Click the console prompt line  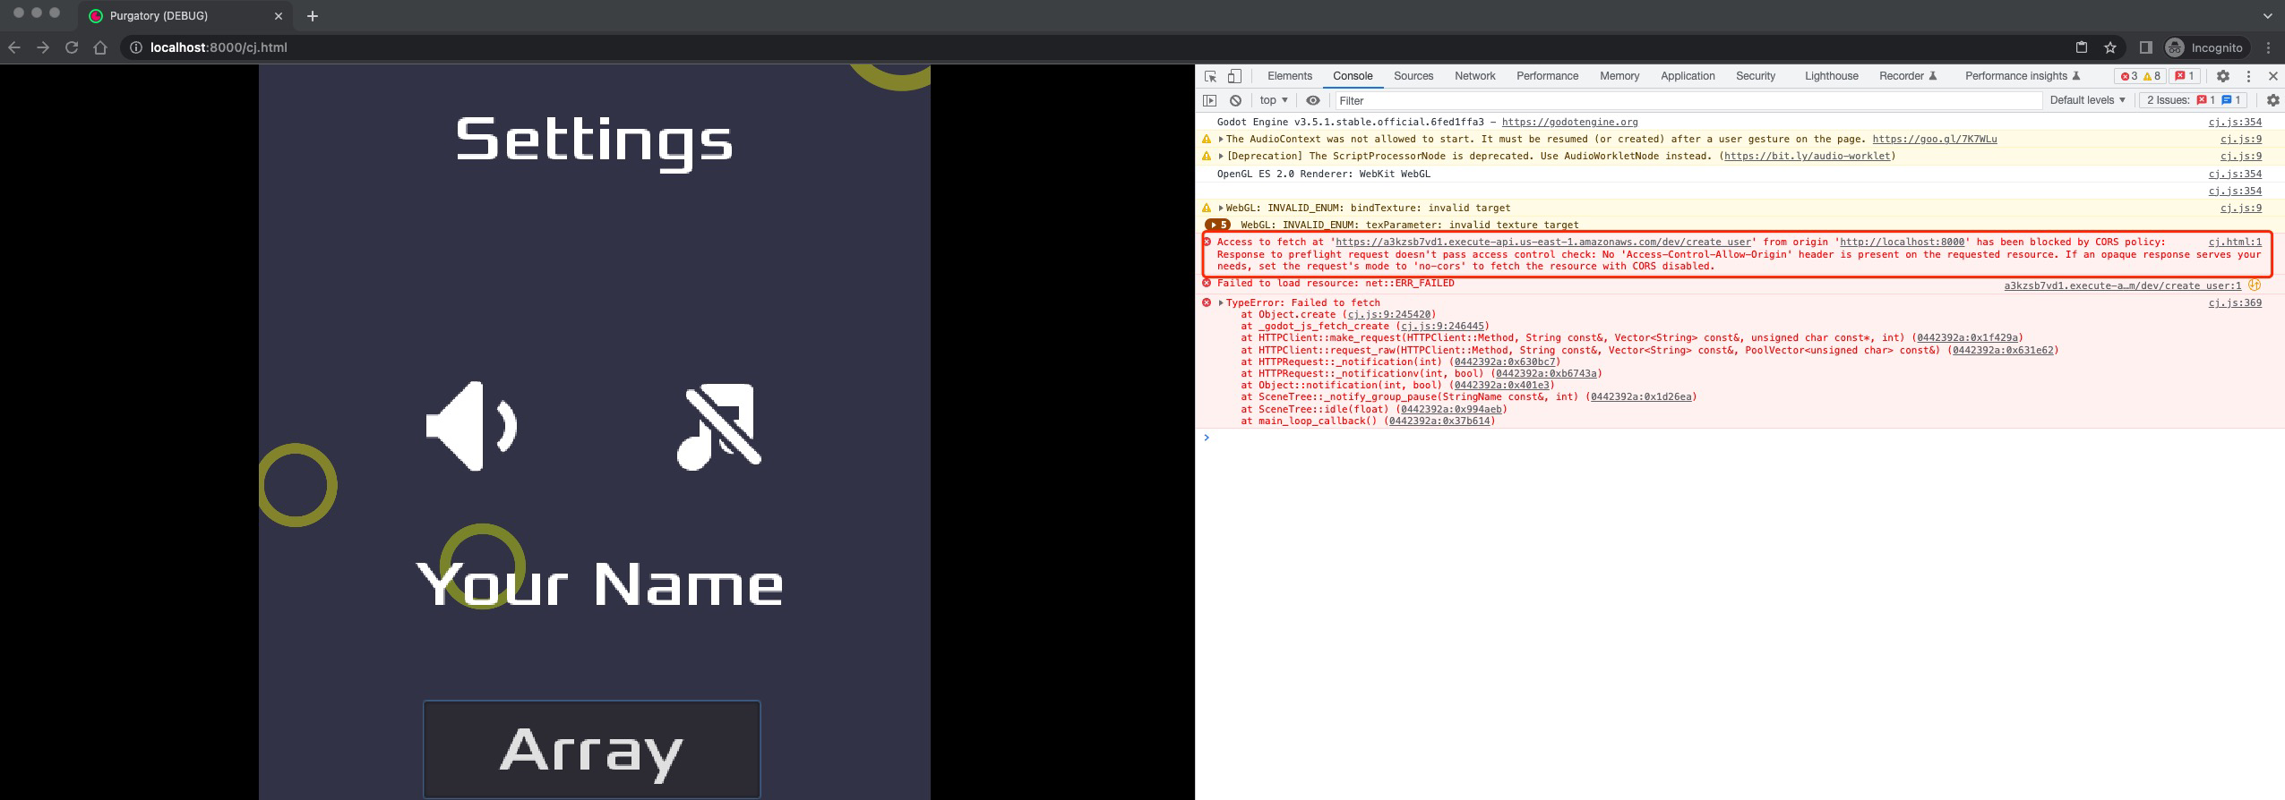(1740, 438)
